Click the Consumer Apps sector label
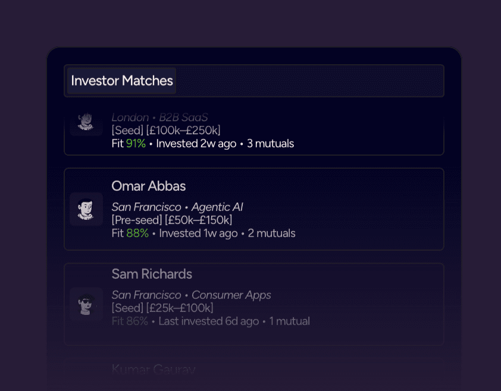 point(231,295)
